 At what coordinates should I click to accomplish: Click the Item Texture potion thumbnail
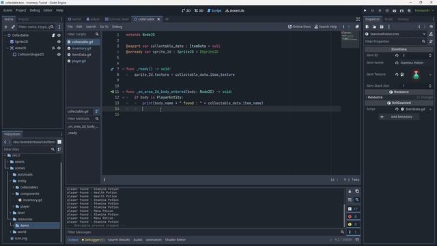tap(416, 74)
